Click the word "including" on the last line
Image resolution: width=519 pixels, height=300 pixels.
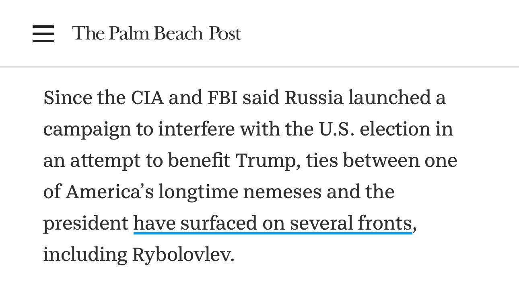pos(85,255)
